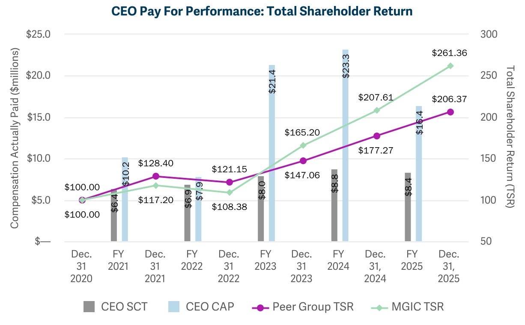The image size is (525, 325).
Task: Click the CEO SCT gray legend swatch
Action: pos(89,307)
